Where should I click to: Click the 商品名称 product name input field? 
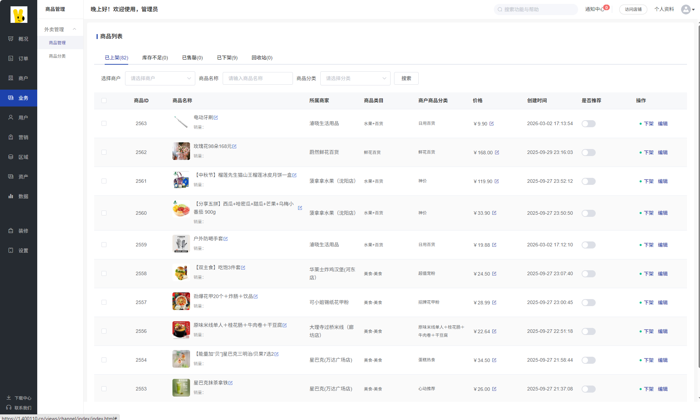point(257,78)
